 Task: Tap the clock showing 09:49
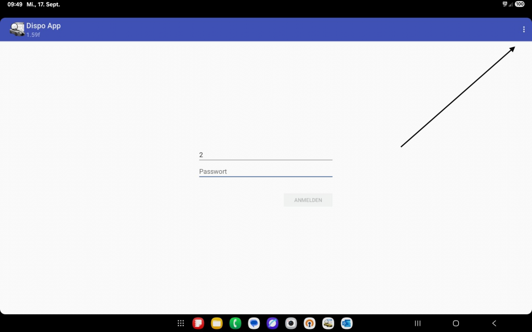pos(15,4)
